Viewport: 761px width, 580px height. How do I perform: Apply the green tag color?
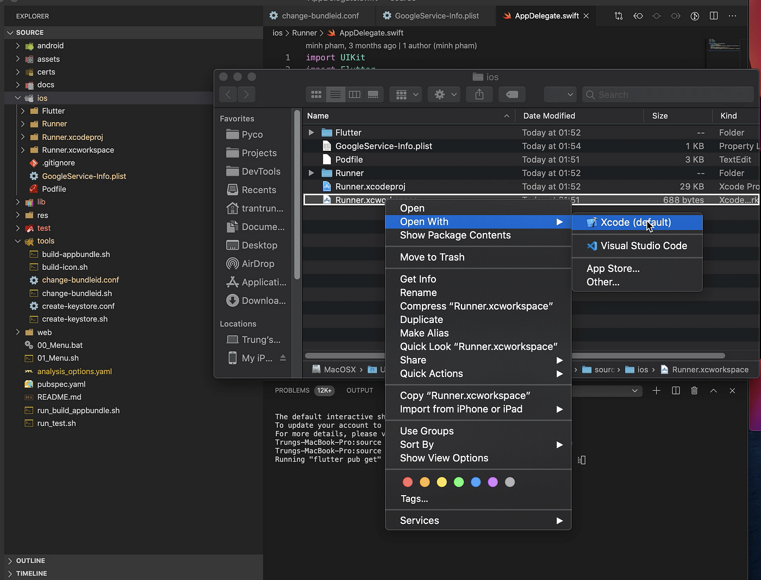pos(459,482)
